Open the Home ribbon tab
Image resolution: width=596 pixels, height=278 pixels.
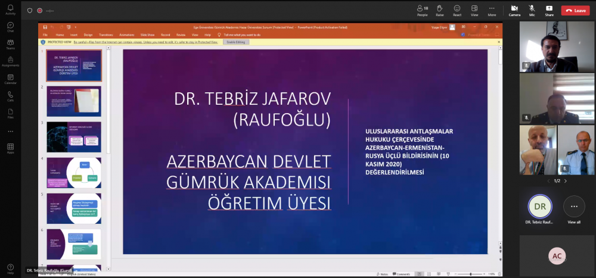[60, 35]
